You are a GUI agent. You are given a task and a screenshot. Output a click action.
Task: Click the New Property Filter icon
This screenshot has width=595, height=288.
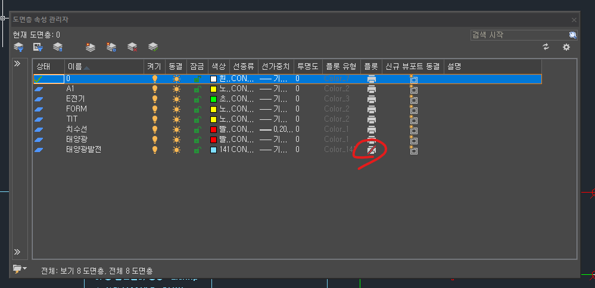pos(18,47)
